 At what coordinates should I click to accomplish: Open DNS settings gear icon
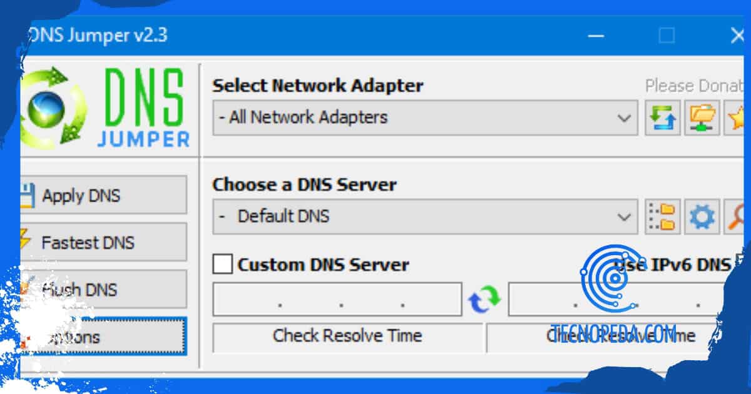[x=702, y=217]
